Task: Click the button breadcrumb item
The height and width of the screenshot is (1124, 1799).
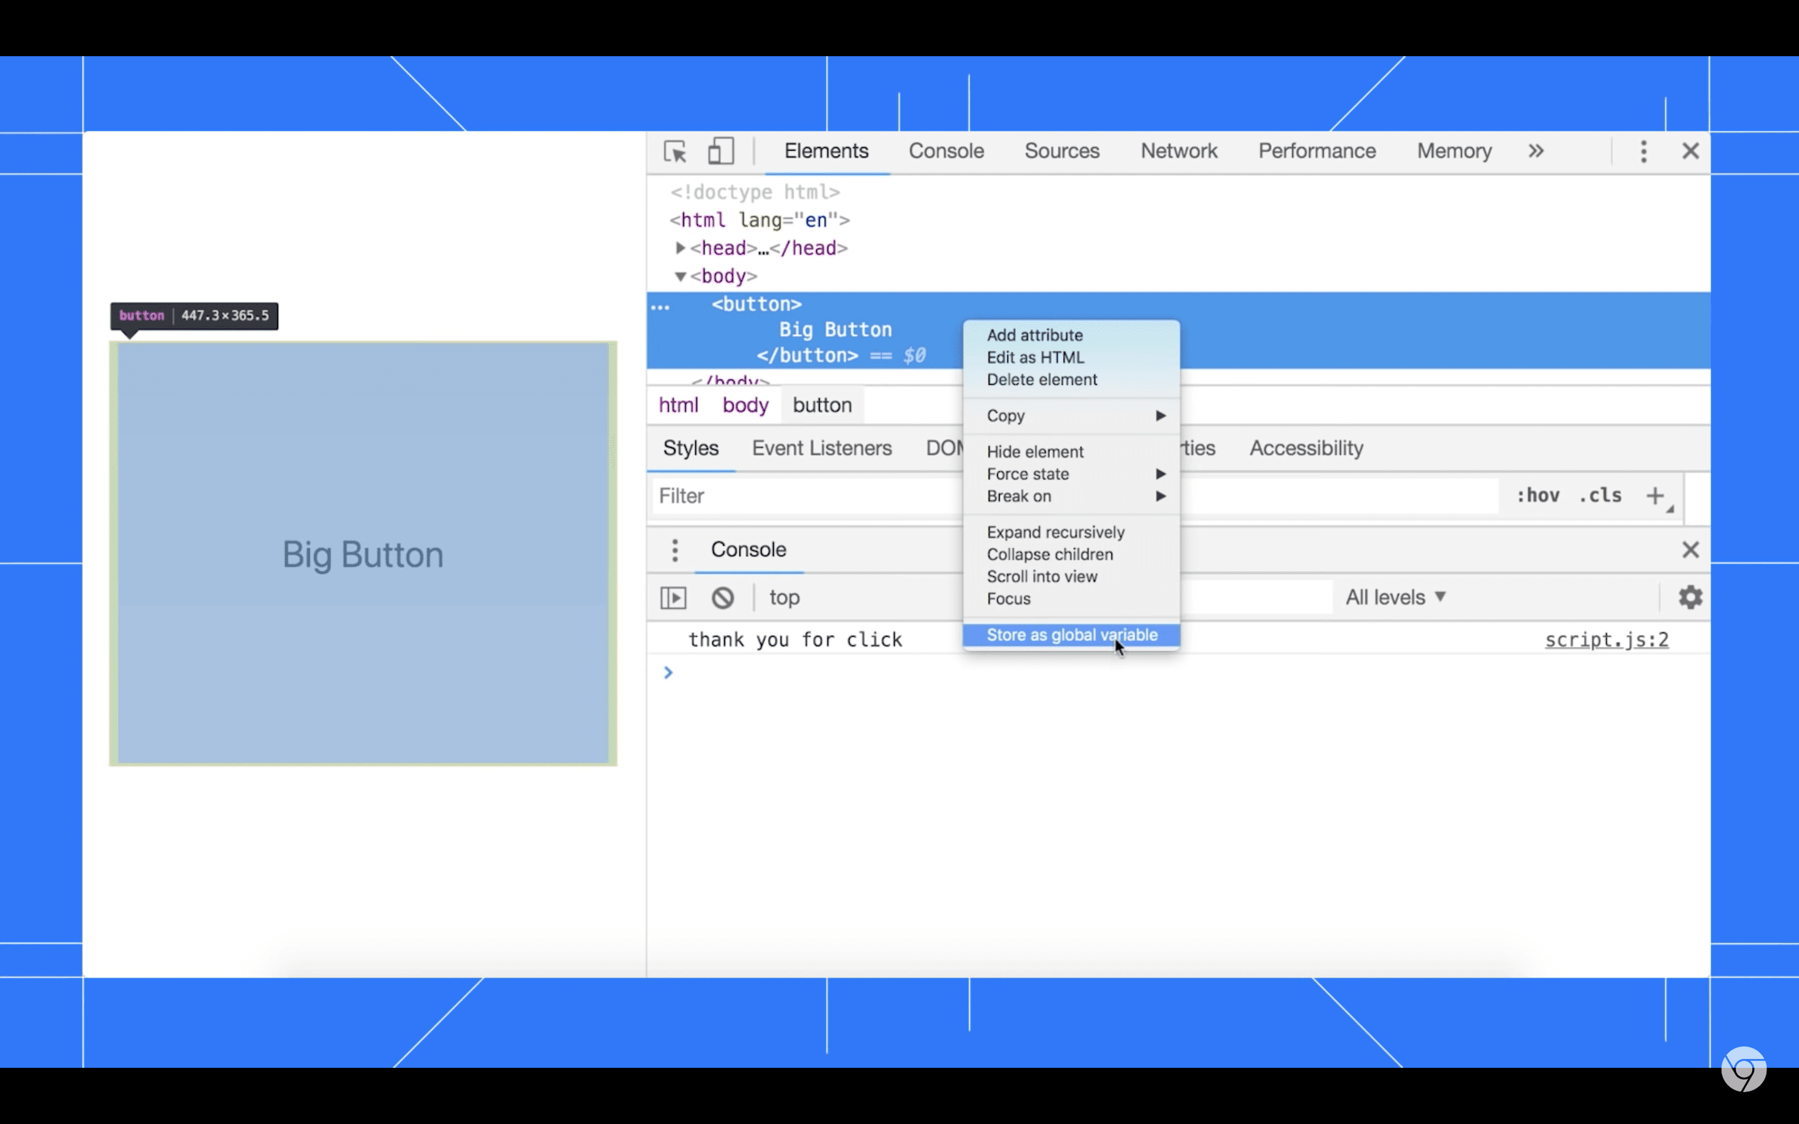Action: pyautogui.click(x=823, y=404)
